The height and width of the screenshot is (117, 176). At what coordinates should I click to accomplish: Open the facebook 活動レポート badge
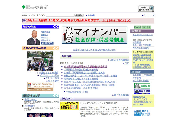(x=47, y=43)
